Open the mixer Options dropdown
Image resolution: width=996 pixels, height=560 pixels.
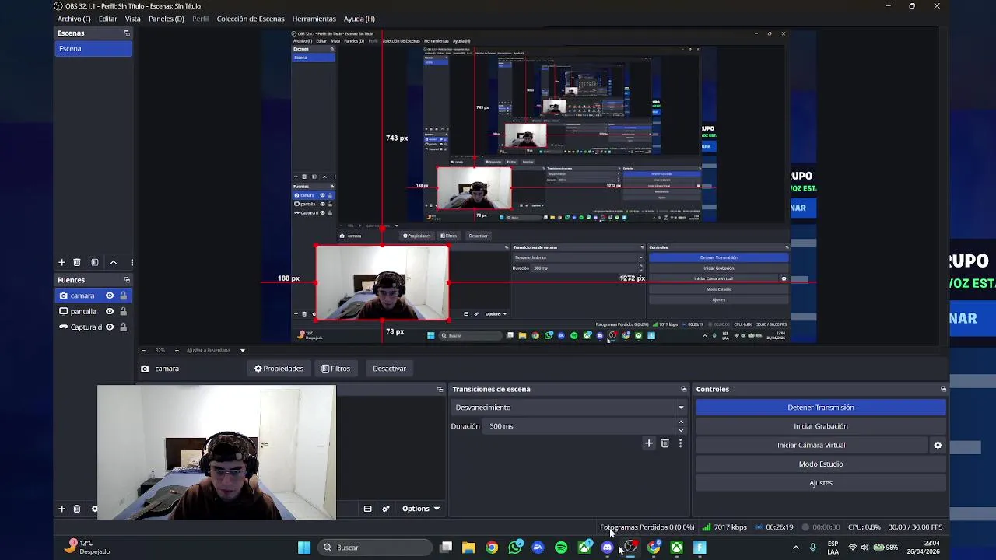point(420,509)
